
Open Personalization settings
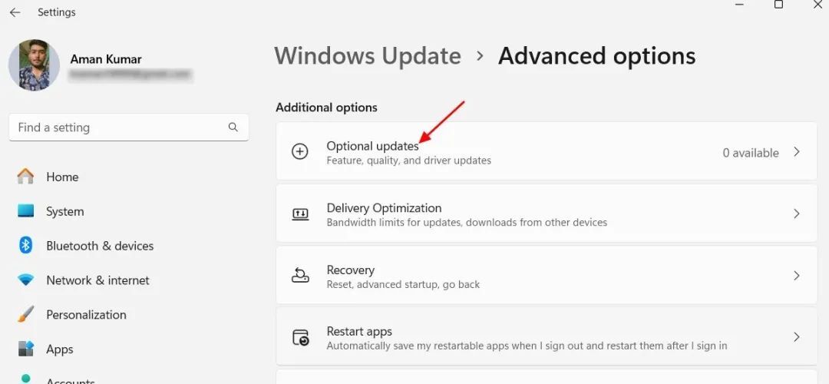(x=86, y=315)
